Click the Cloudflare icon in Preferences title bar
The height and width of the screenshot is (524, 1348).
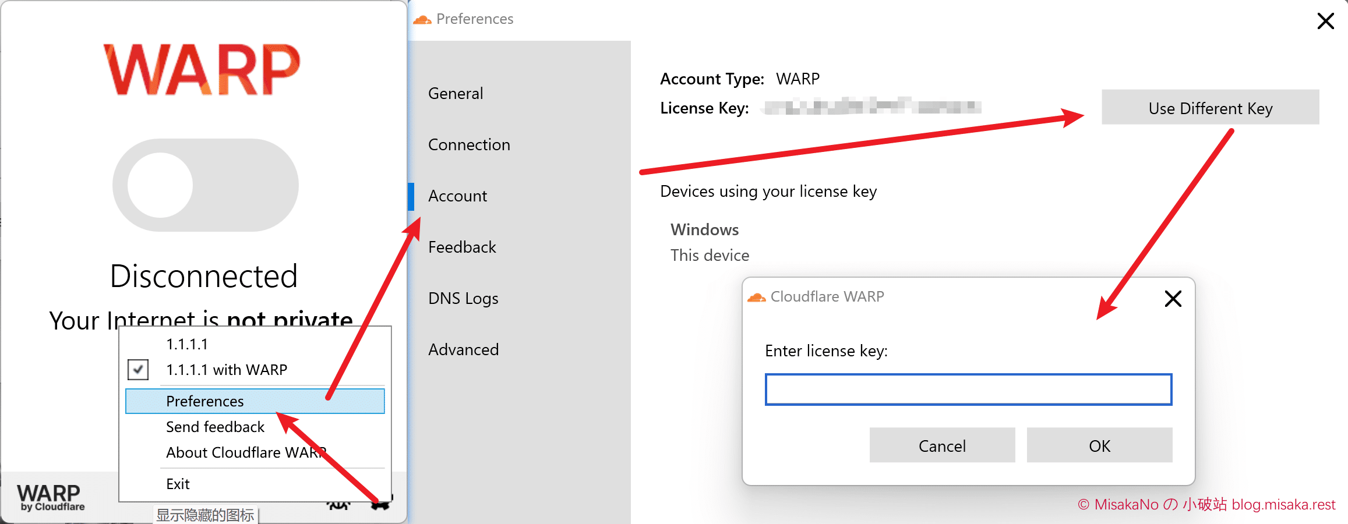coord(422,20)
